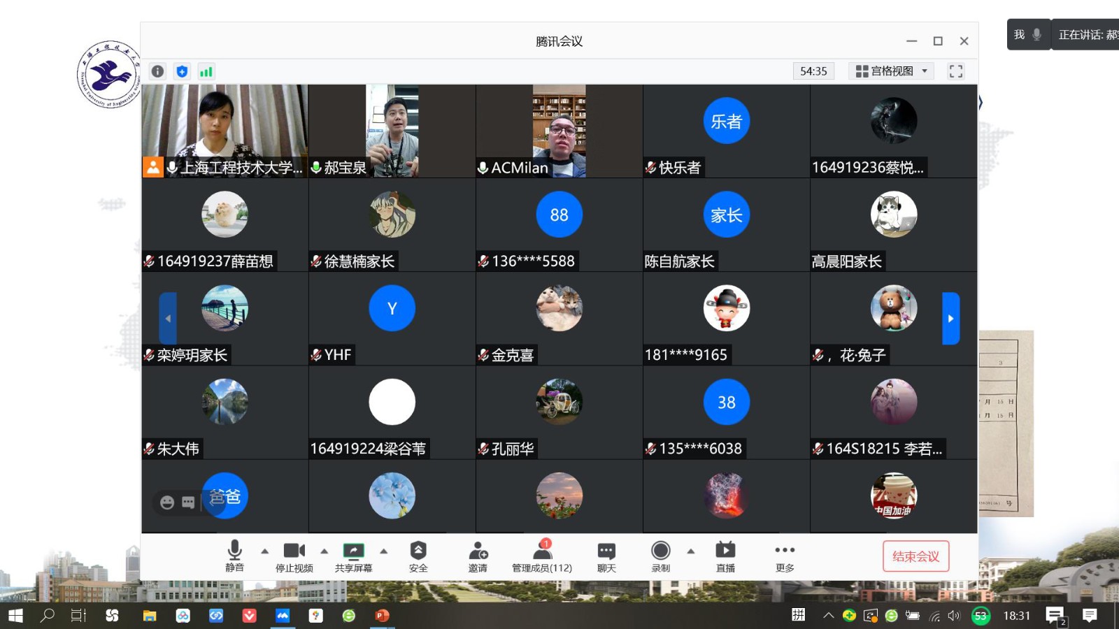Open 管理成员(112) member panel
Screen dimensions: 1119x629
point(542,556)
